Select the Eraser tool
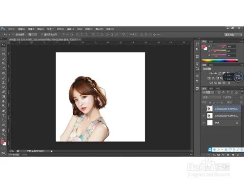Screen dimensions: 244x183 3,92
